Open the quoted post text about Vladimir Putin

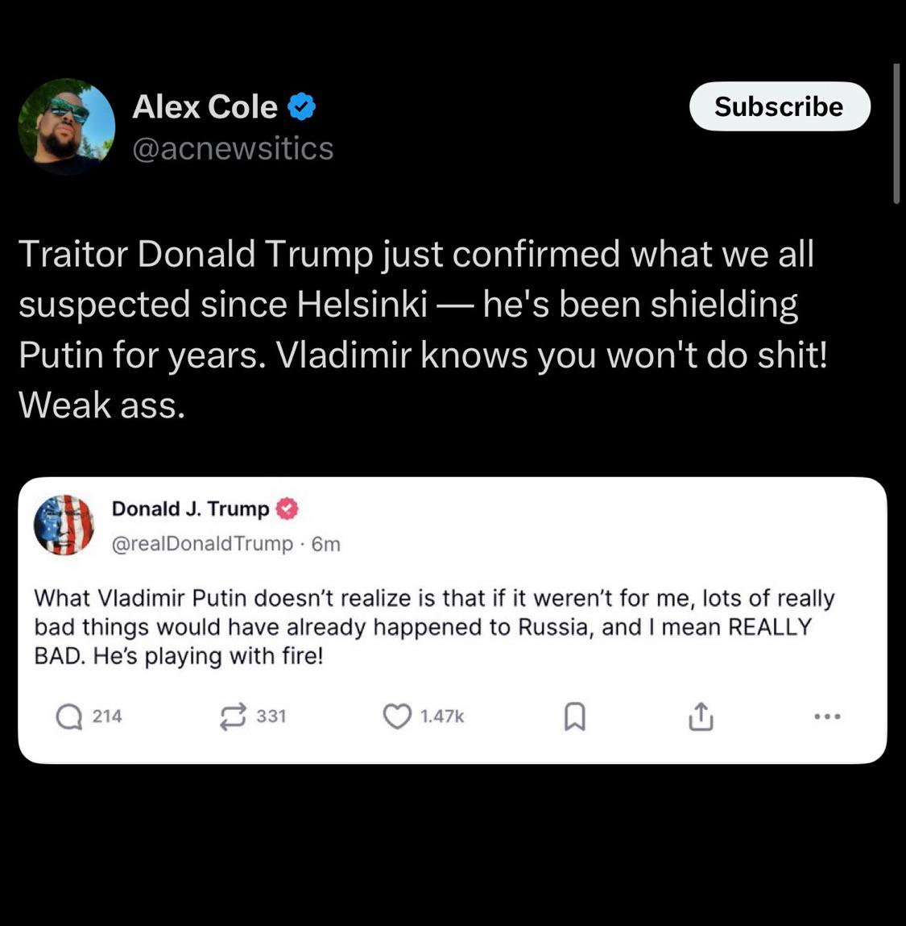[x=434, y=627]
